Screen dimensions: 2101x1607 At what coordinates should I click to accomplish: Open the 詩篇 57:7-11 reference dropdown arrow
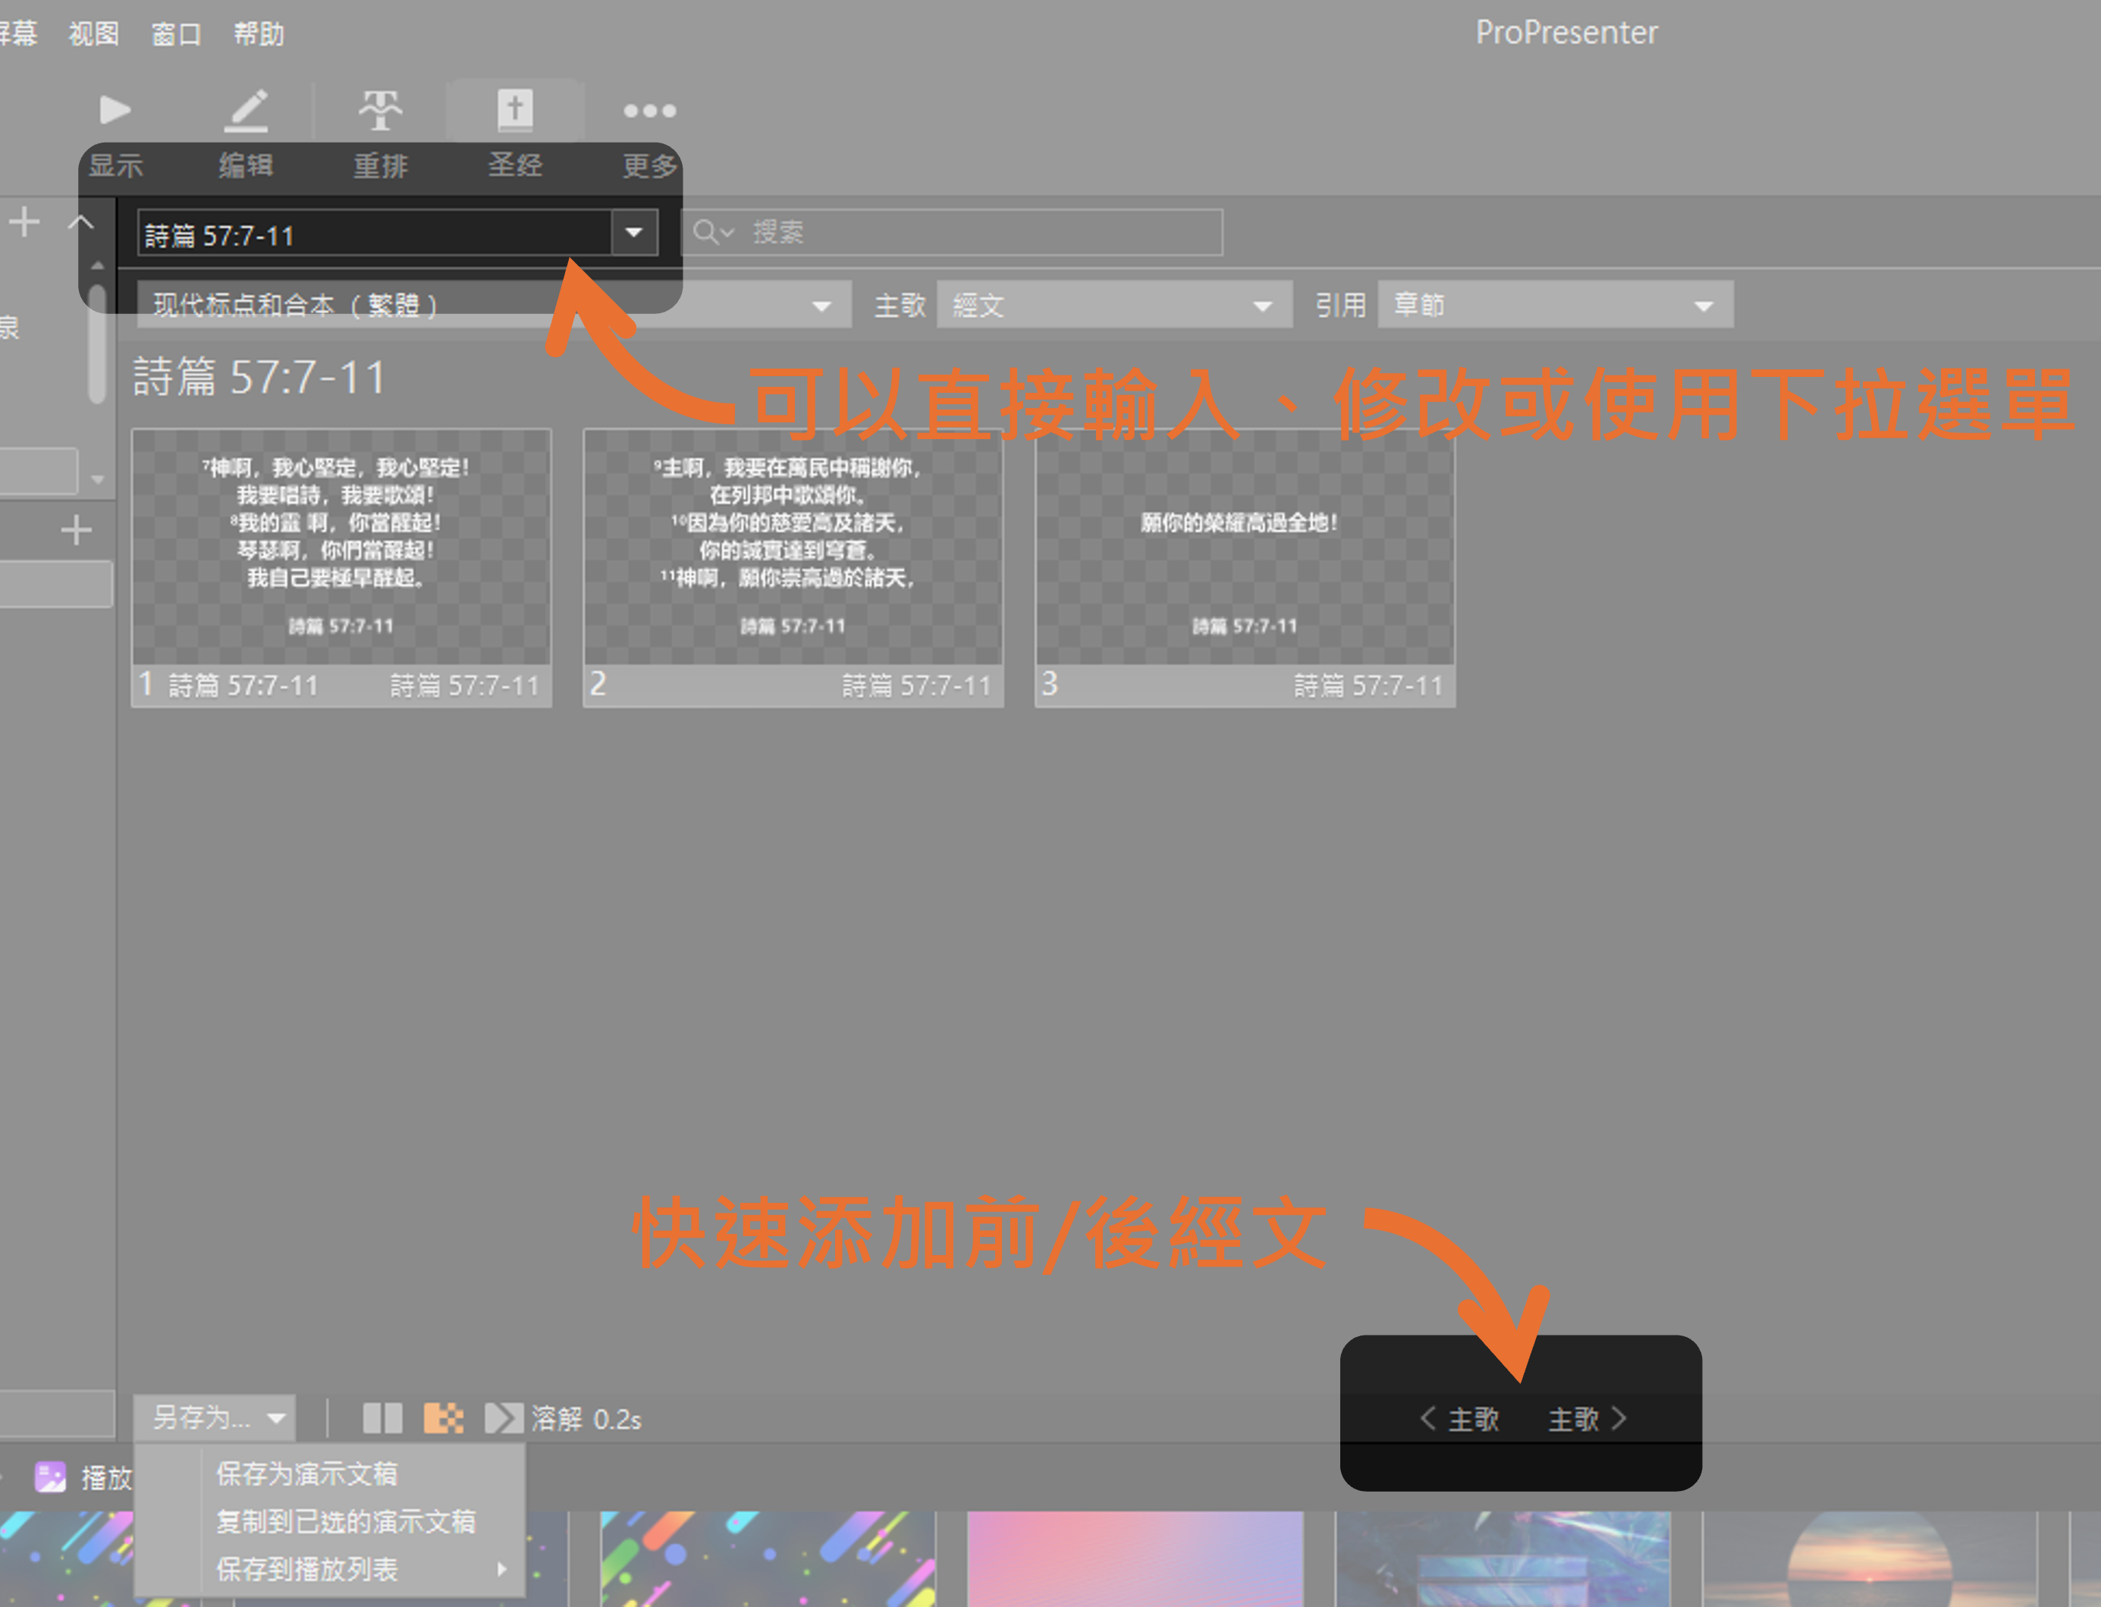click(x=633, y=232)
